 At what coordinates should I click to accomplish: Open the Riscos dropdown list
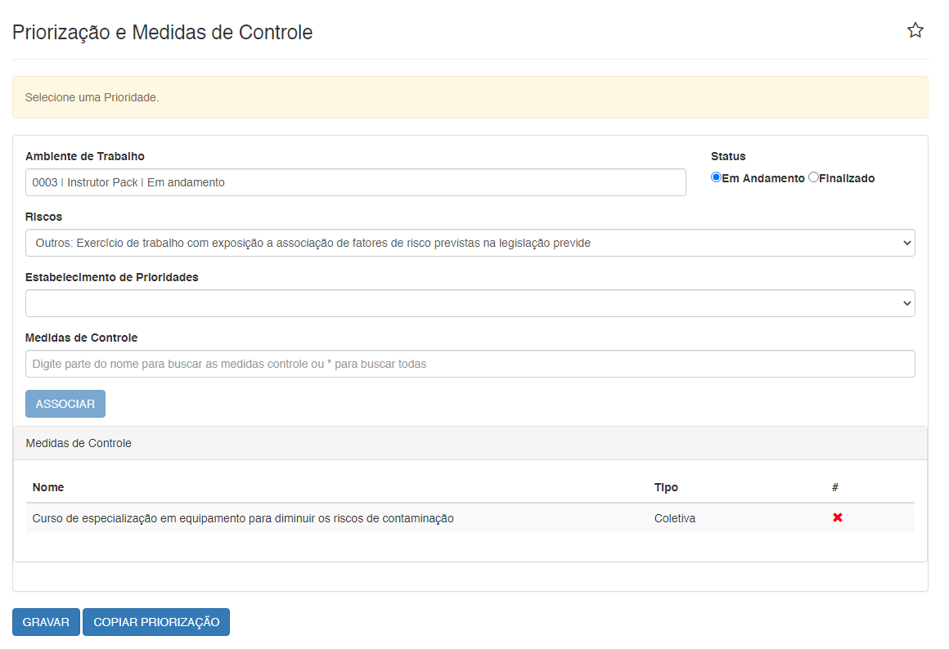tap(470, 243)
